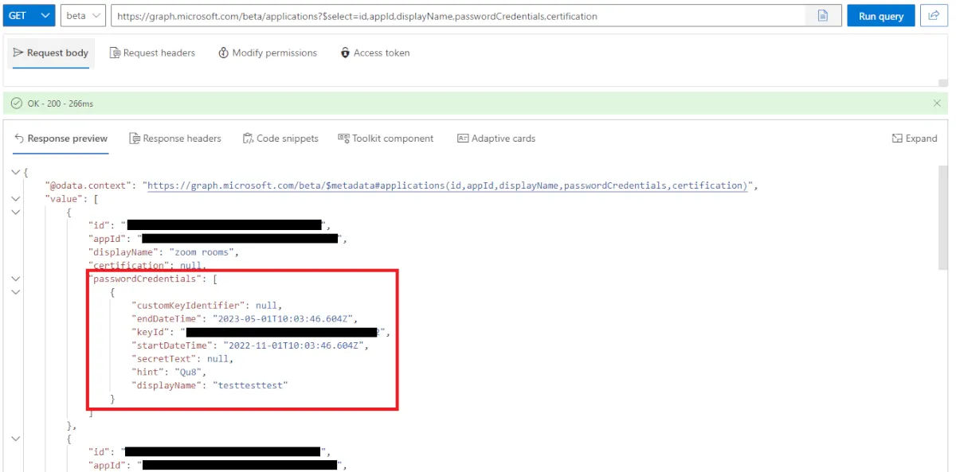Click the Response preview arrow icon
This screenshot has height=472, width=956.
coord(19,138)
